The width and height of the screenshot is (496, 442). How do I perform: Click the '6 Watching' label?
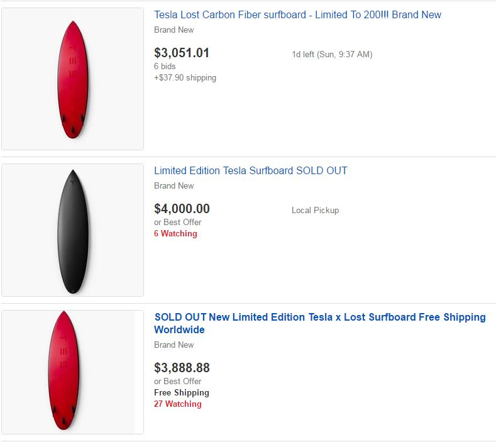[175, 233]
